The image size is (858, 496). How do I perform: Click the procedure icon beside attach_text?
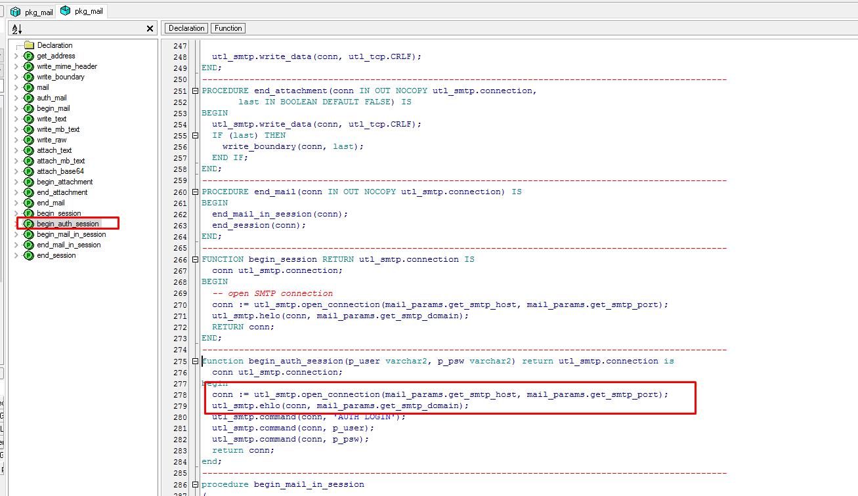(29, 150)
